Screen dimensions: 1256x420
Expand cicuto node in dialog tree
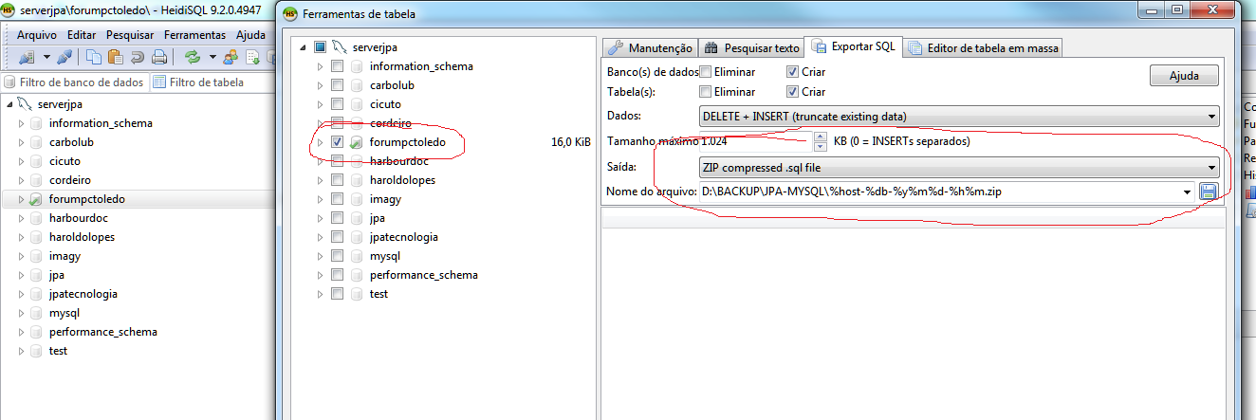point(320,104)
